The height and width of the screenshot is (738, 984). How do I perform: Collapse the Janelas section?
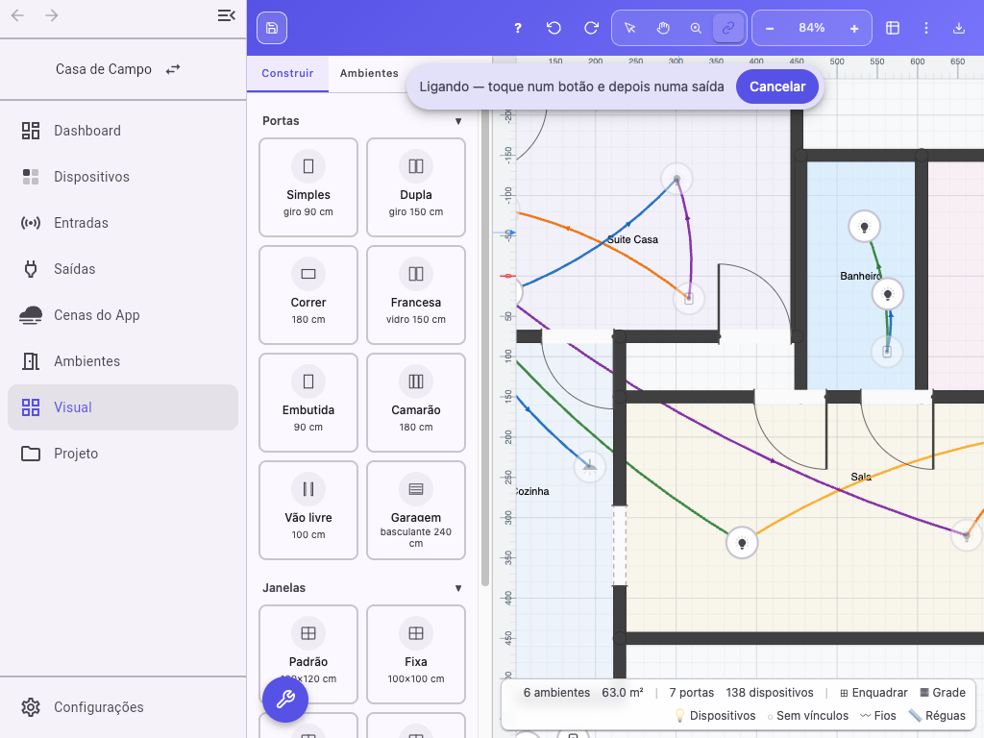tap(458, 588)
